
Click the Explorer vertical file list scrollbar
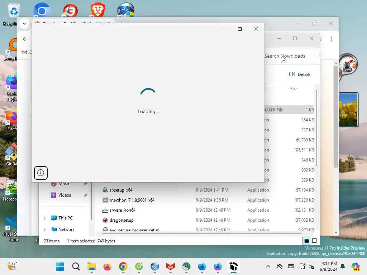pyautogui.click(x=317, y=128)
